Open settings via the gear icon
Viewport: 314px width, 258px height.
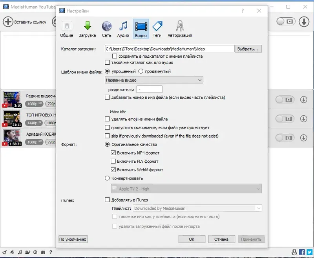point(12,252)
